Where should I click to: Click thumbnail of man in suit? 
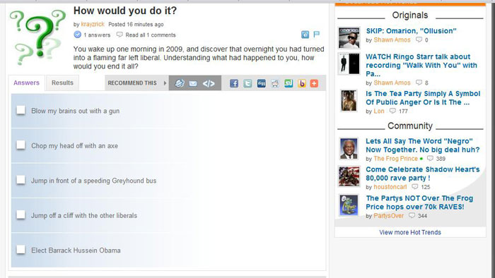(349, 148)
